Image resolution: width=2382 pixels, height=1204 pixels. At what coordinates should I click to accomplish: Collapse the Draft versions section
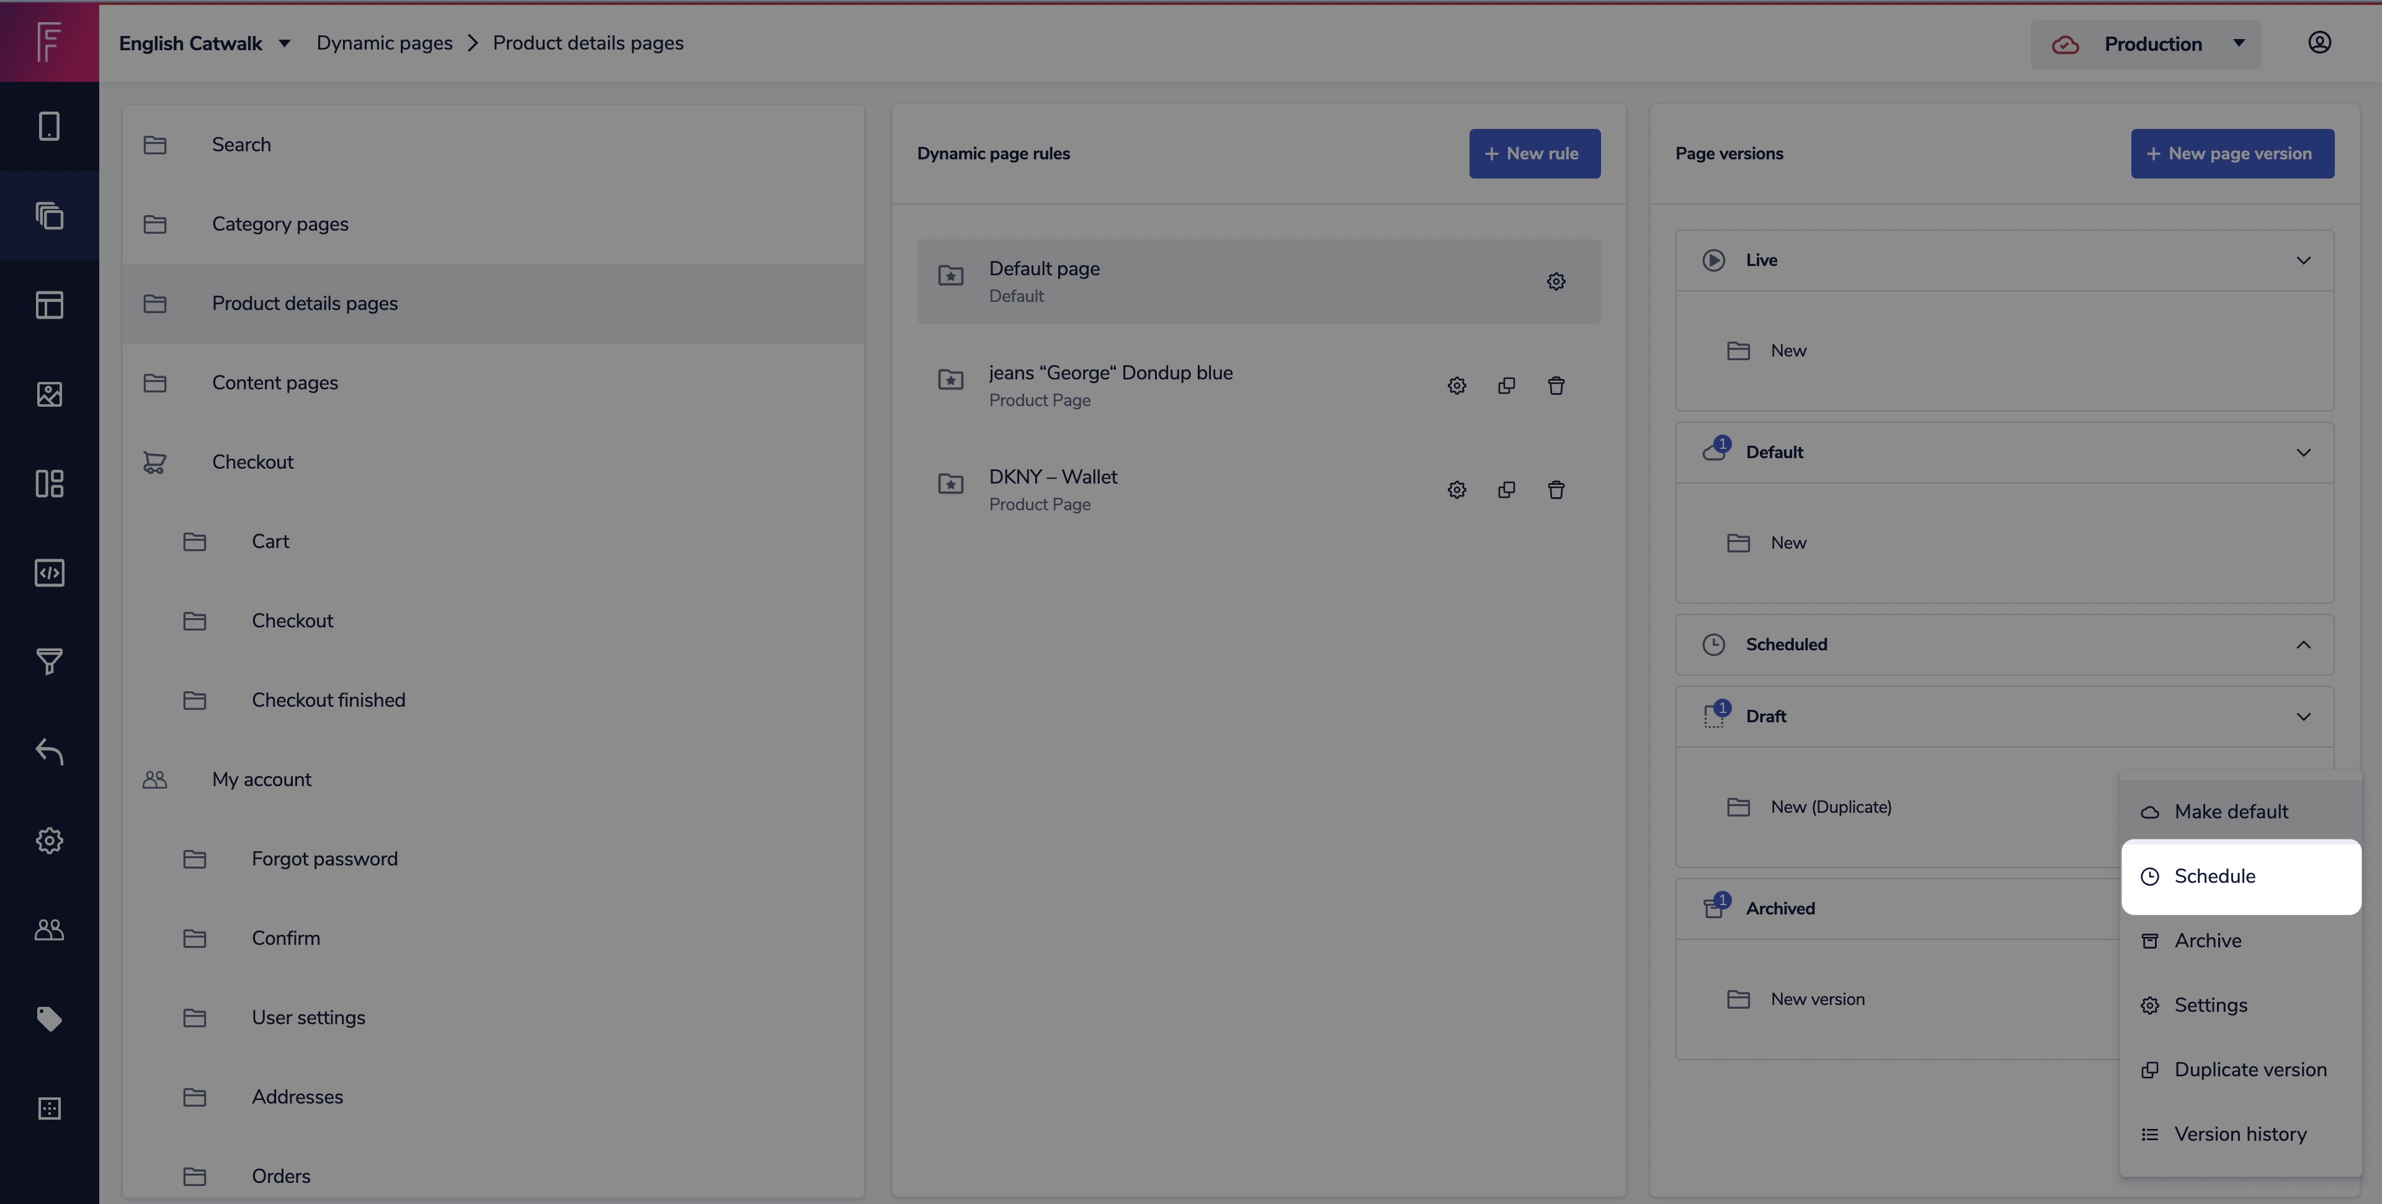point(2303,716)
